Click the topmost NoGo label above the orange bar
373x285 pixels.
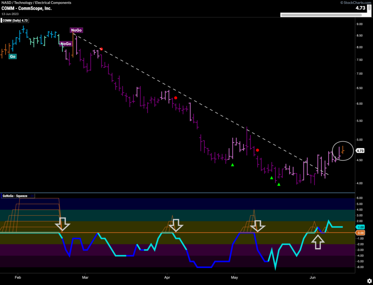pyautogui.click(x=76, y=30)
